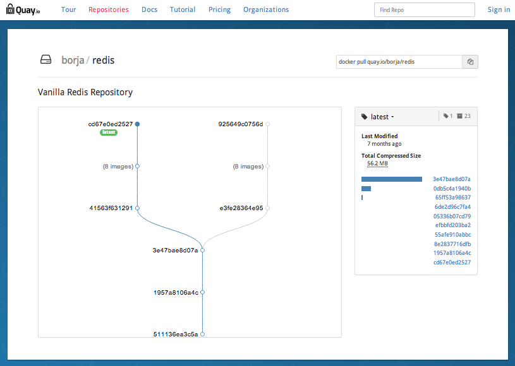The width and height of the screenshot is (515, 366).
Task: Select image node 1957a8106a4c in tree
Action: click(x=202, y=292)
